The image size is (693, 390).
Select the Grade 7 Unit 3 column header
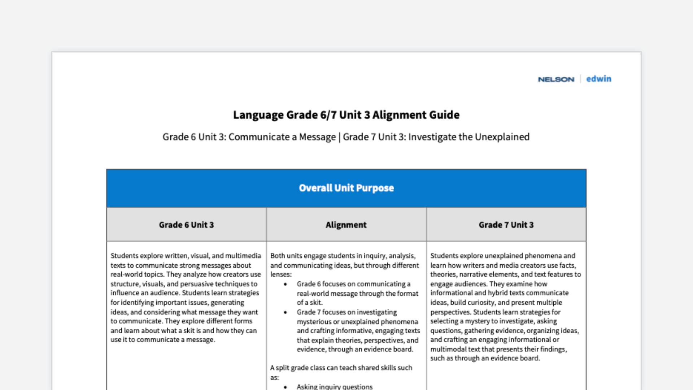point(506,225)
